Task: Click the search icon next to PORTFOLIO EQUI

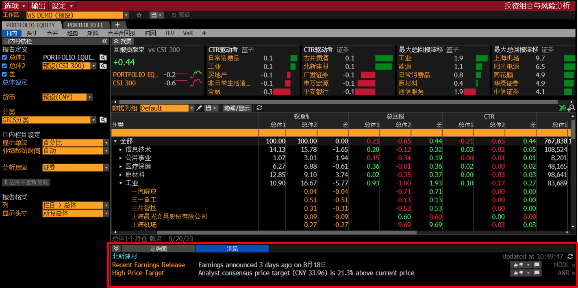Action: 103,58
